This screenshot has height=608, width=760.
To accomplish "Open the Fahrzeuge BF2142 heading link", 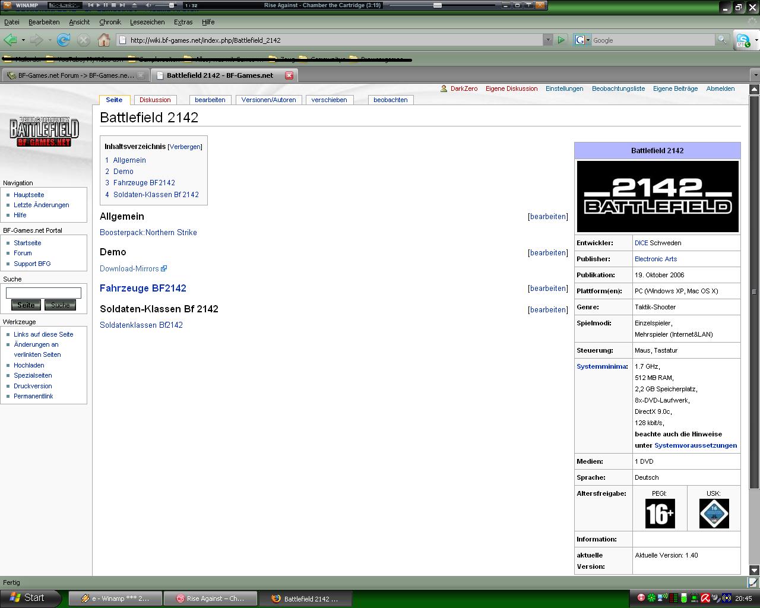I will 143,288.
